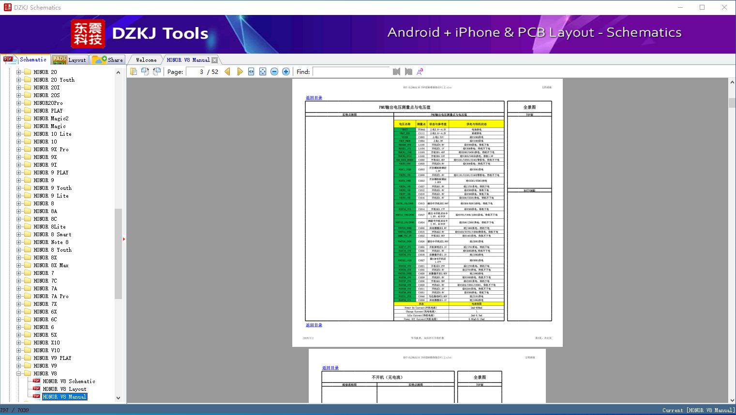Collapse the sidebar with the red splitter arrow

coord(124,239)
